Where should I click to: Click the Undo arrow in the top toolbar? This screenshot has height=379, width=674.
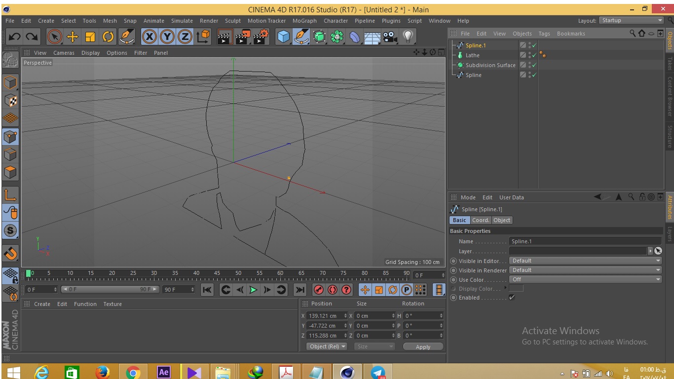[x=14, y=37]
